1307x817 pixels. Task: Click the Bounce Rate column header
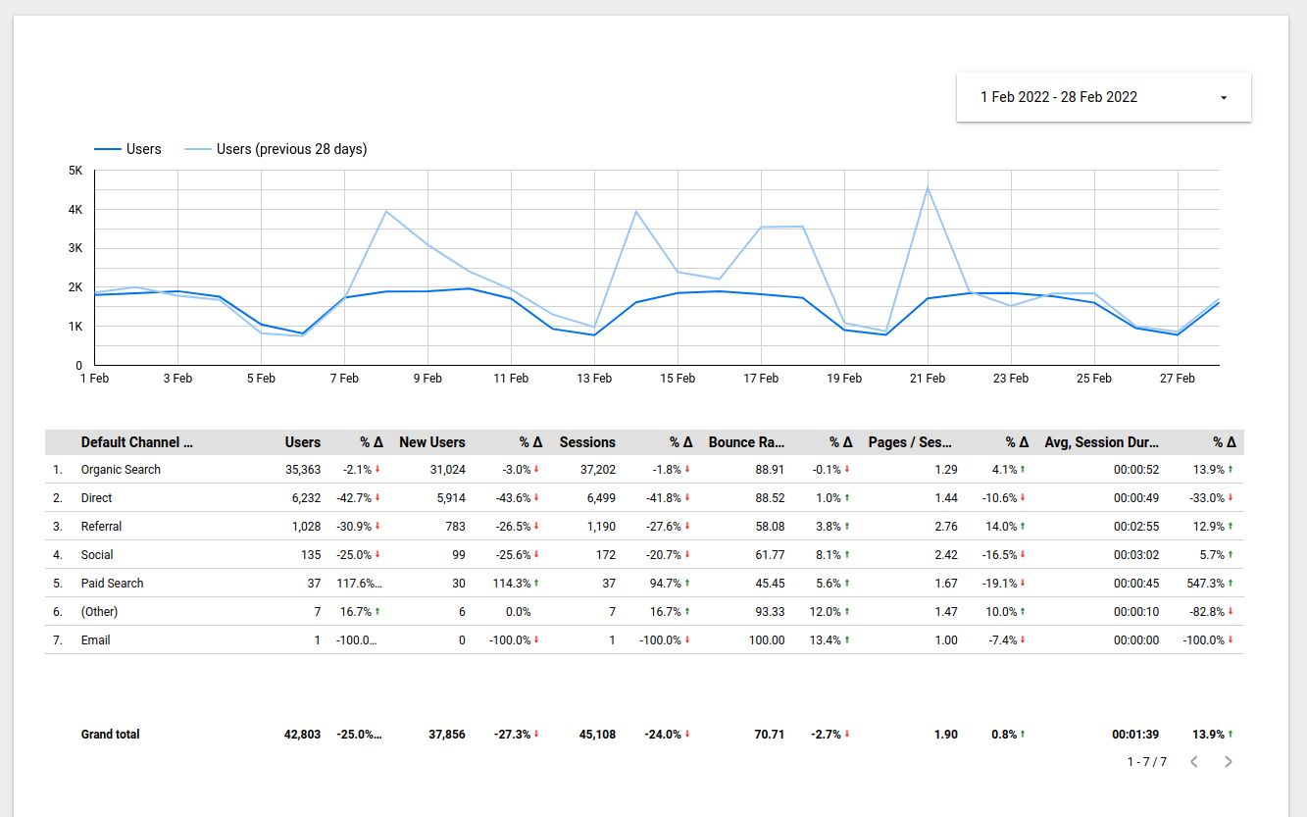coord(747,442)
